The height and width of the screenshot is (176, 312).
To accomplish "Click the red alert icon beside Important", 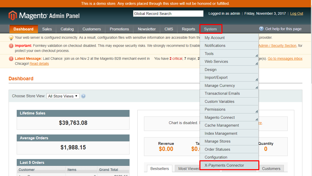I will pos(11,46).
